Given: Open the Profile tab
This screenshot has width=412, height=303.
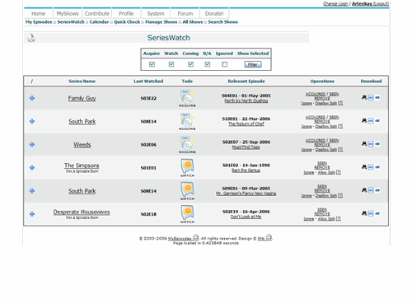Looking at the screenshot, I should pos(126,13).
